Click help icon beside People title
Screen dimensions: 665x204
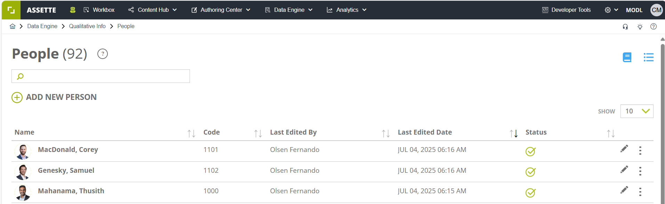(x=103, y=54)
